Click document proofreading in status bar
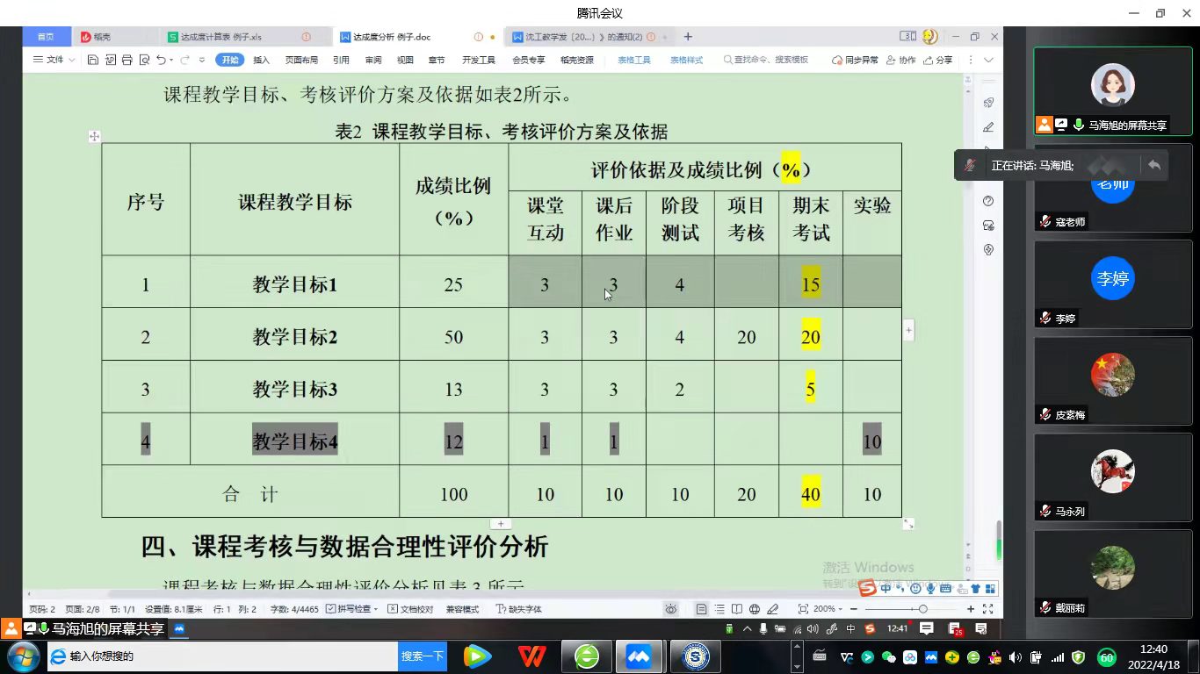 click(x=410, y=609)
